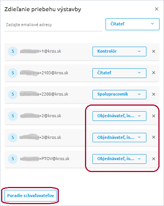Focus the Zadajte emailové adresy field
This screenshot has height=206, width=164.
click(54, 25)
